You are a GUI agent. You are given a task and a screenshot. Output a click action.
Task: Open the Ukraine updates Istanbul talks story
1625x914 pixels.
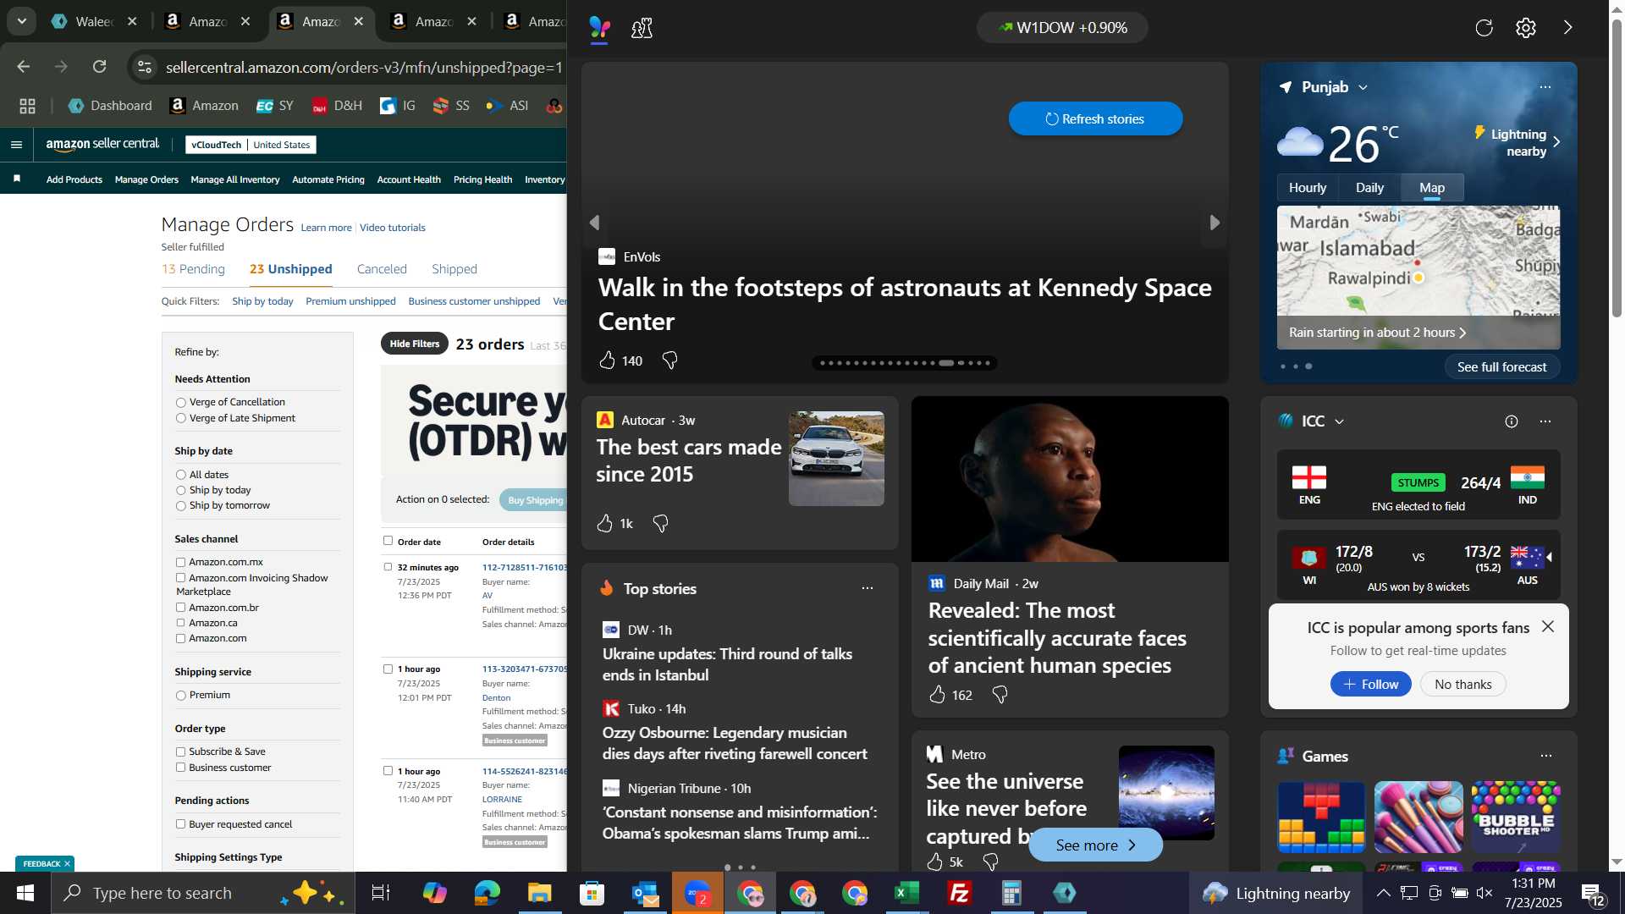pos(727,664)
